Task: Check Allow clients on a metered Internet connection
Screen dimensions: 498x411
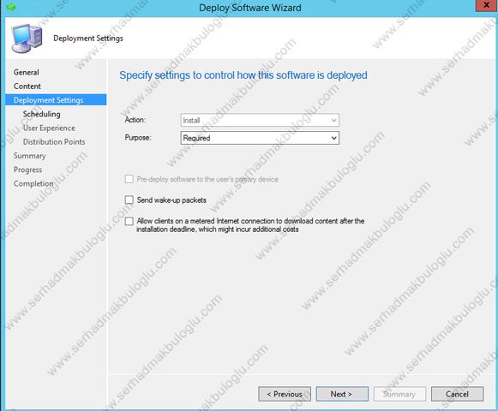Action: coord(129,221)
